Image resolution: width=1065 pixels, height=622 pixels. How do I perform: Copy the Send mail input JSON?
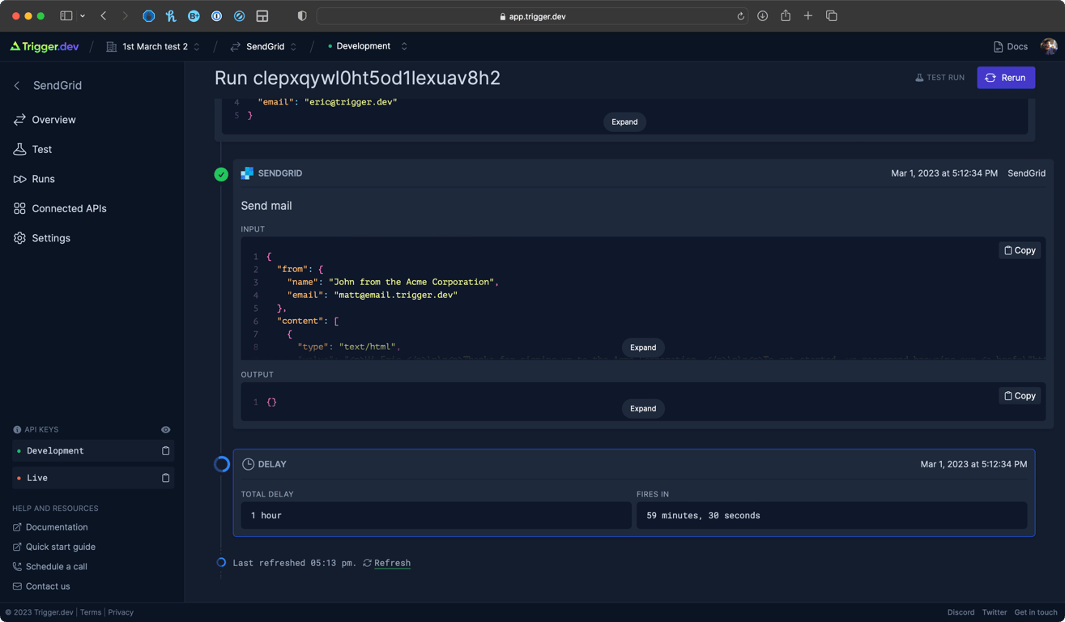[x=1020, y=251]
